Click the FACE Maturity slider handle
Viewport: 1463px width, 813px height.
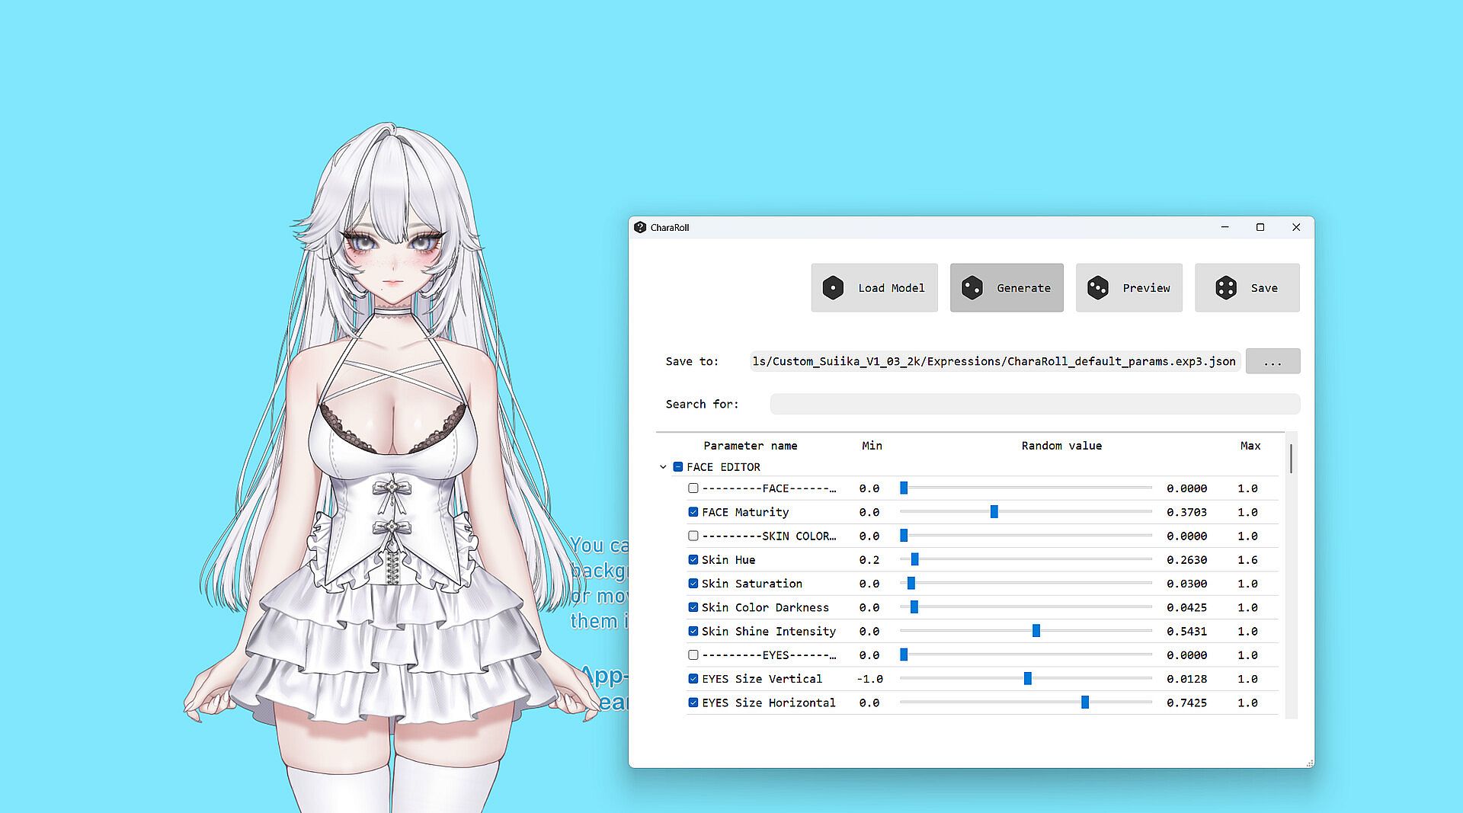click(994, 512)
